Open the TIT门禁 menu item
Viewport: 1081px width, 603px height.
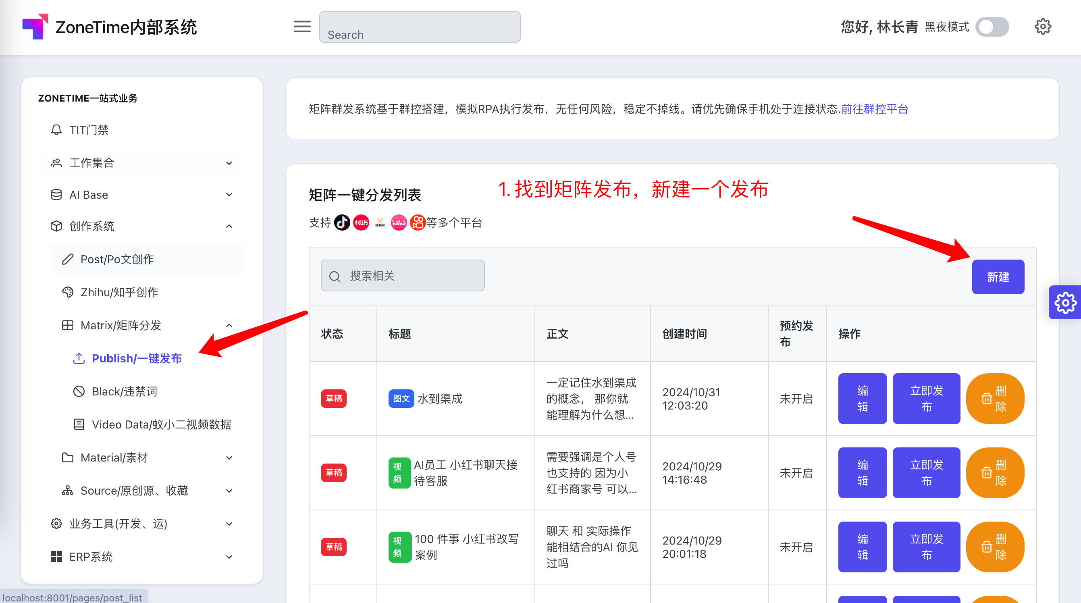(x=142, y=130)
